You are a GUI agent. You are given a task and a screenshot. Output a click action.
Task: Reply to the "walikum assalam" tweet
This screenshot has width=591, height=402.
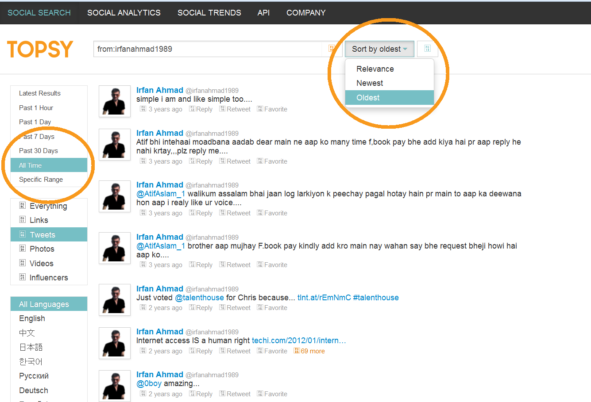[x=201, y=213]
